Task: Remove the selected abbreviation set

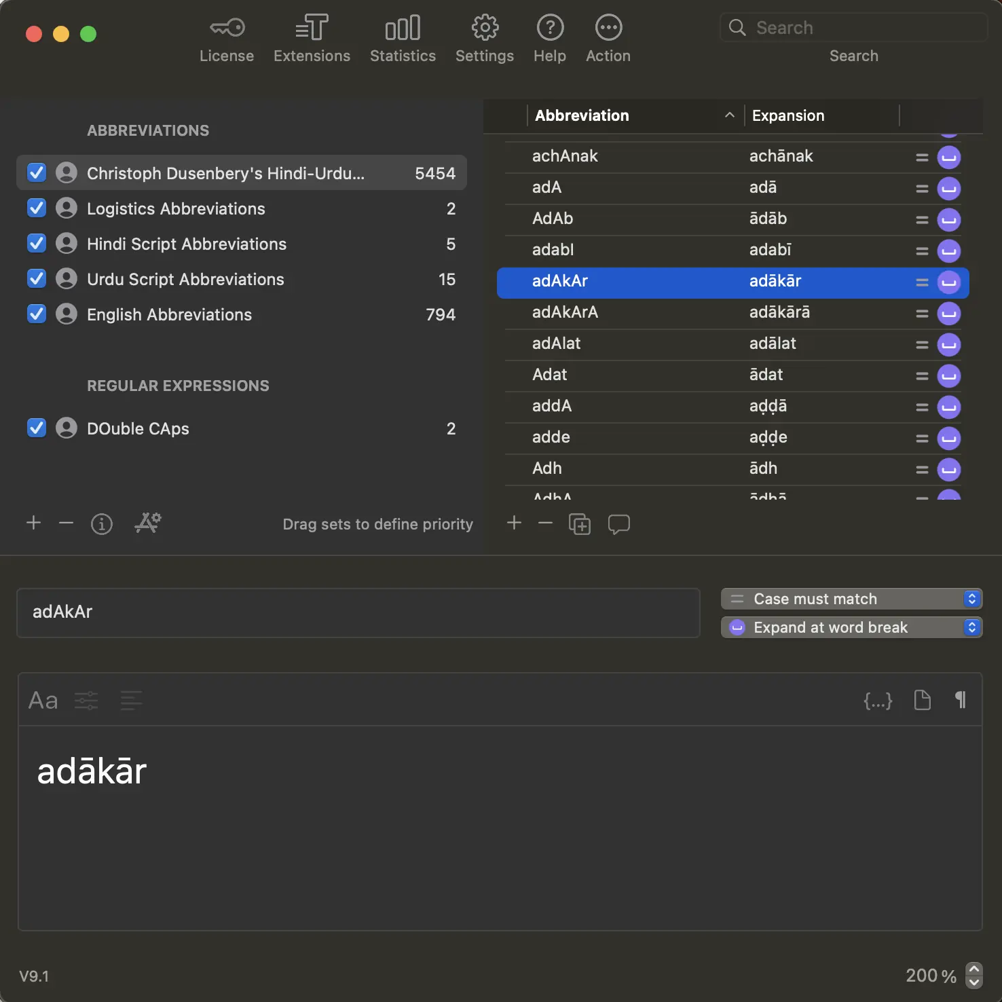Action: tap(66, 523)
